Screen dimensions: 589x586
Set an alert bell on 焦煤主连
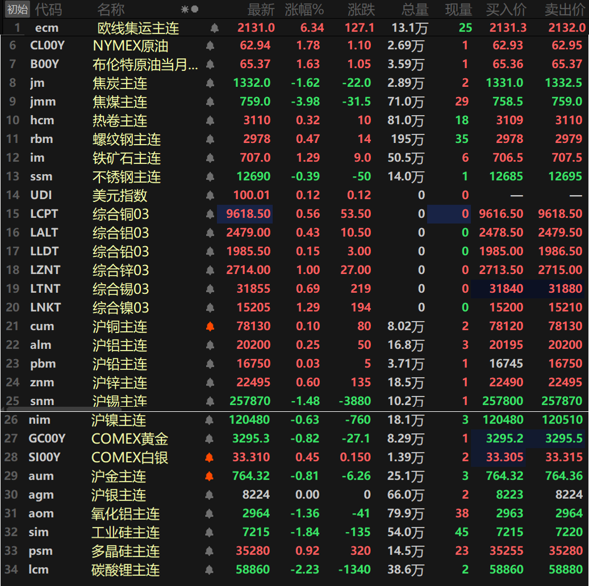210,102
